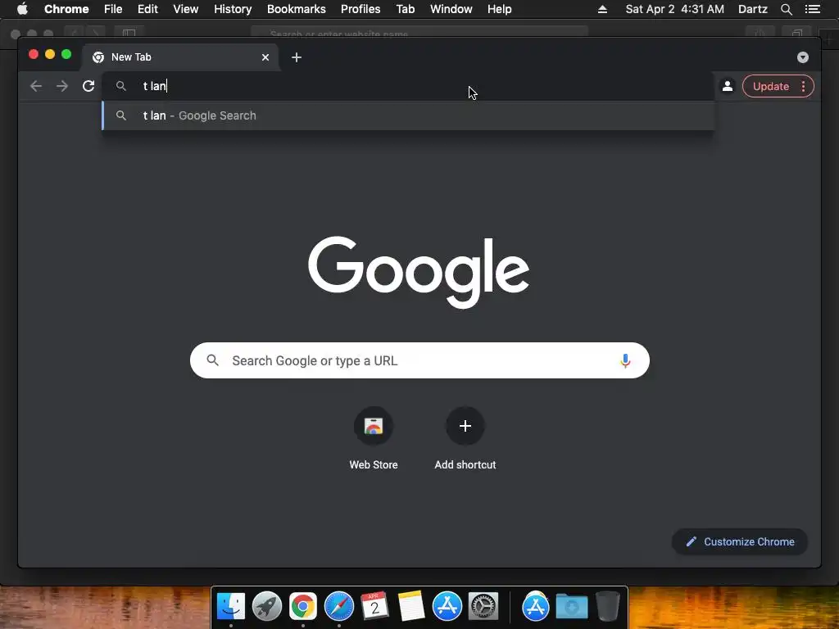
Task: Open Chrome three-dot menu
Action: point(803,87)
